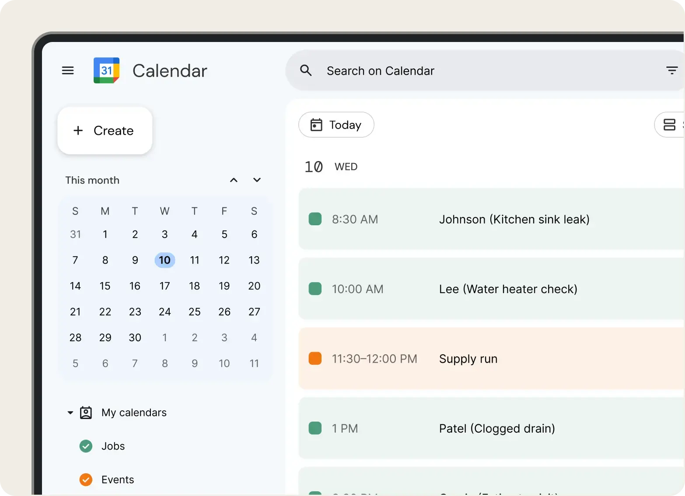The width and height of the screenshot is (685, 496).
Task: Select date 20 in mini calendar
Action: [x=254, y=286]
